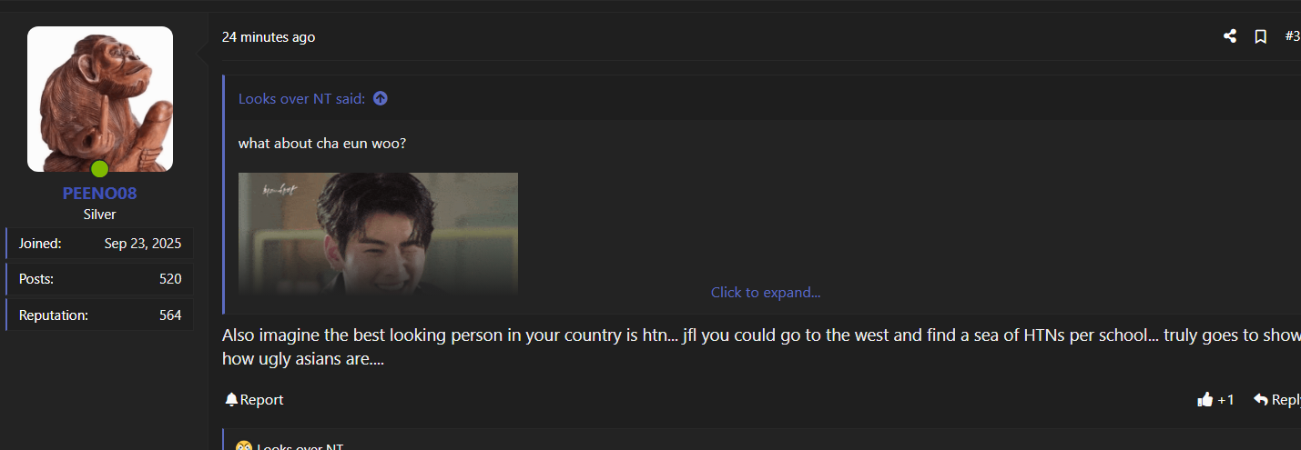Viewport: 1301px width, 450px height.
Task: Click the share icon on the post
Action: pyautogui.click(x=1230, y=36)
